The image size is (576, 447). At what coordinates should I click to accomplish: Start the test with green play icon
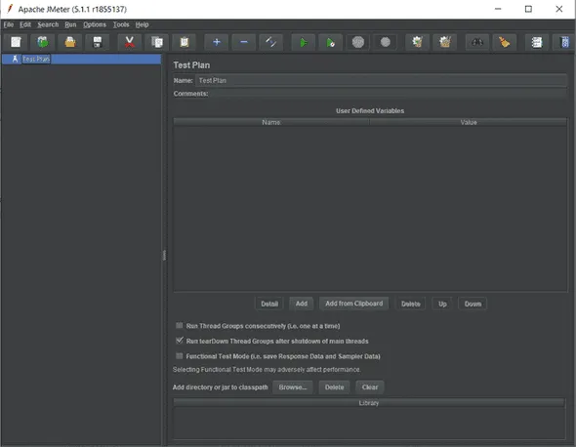[303, 42]
